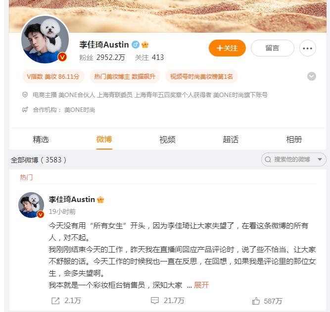Open the 超话 tab

point(231,140)
